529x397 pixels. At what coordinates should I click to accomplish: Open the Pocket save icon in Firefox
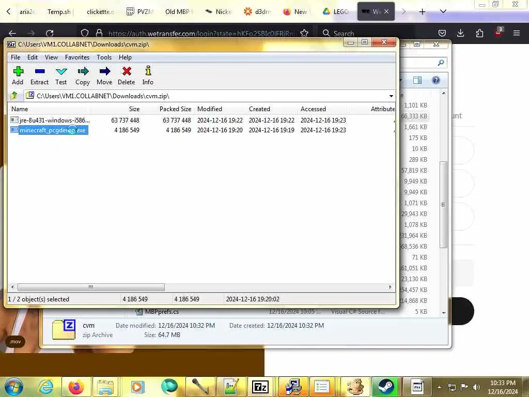pyautogui.click(x=442, y=33)
